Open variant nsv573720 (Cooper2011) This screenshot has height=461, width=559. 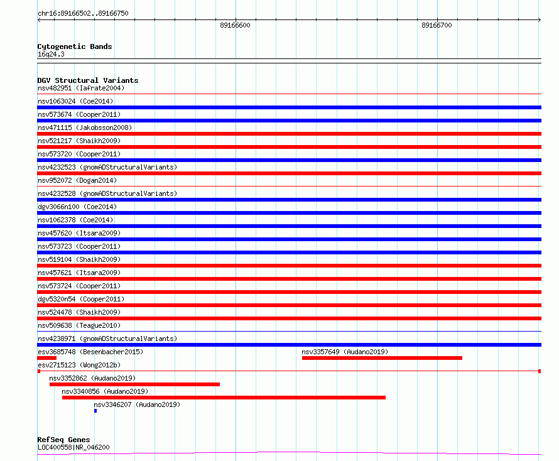tap(79, 154)
